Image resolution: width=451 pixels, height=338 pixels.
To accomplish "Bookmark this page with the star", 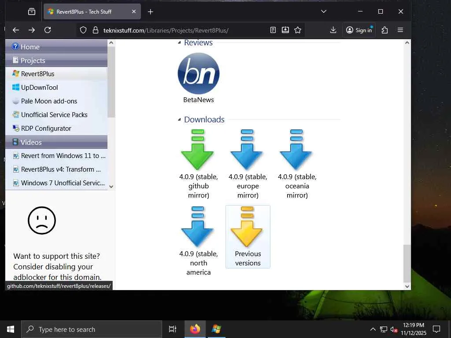I will pos(298,30).
